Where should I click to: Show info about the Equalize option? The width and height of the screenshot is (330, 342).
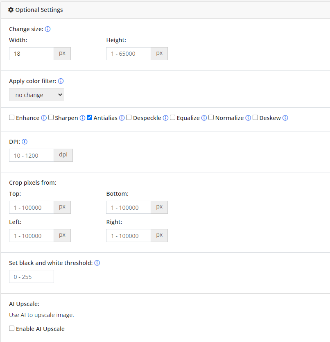(204, 118)
